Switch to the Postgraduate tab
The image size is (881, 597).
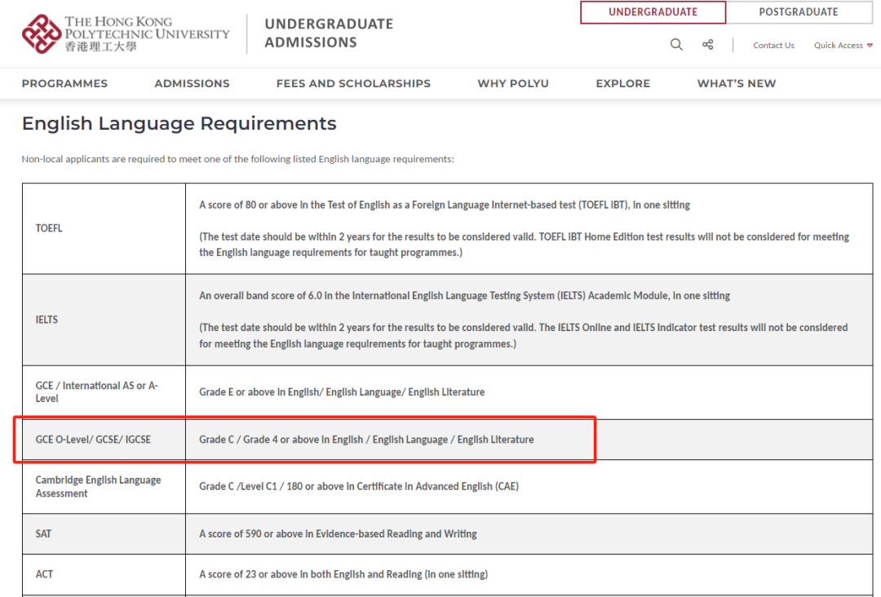[x=799, y=11]
